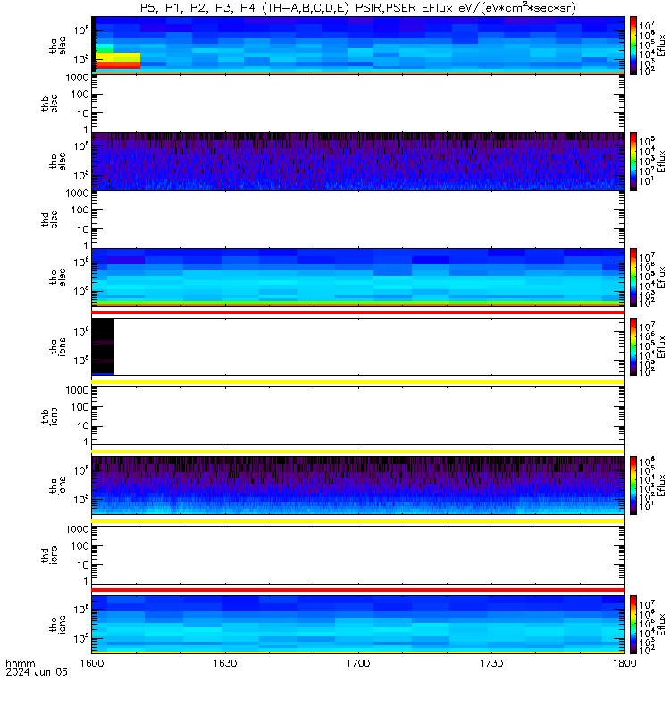Select the 'tha ions' panel label
Image resolution: width=670 pixels, height=714 pixels.
pos(58,346)
